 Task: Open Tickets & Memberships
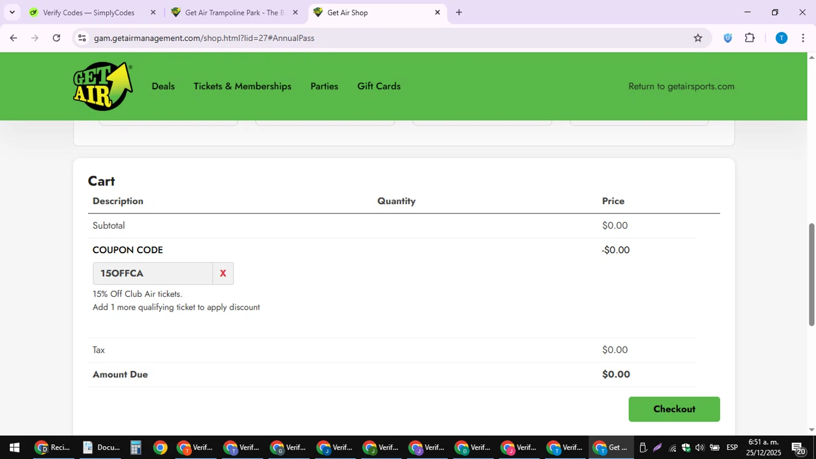pyautogui.click(x=243, y=86)
